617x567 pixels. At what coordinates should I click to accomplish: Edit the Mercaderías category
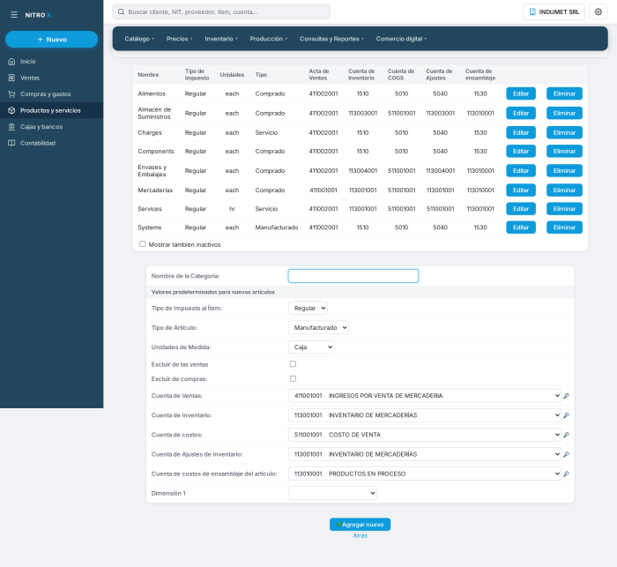point(521,190)
